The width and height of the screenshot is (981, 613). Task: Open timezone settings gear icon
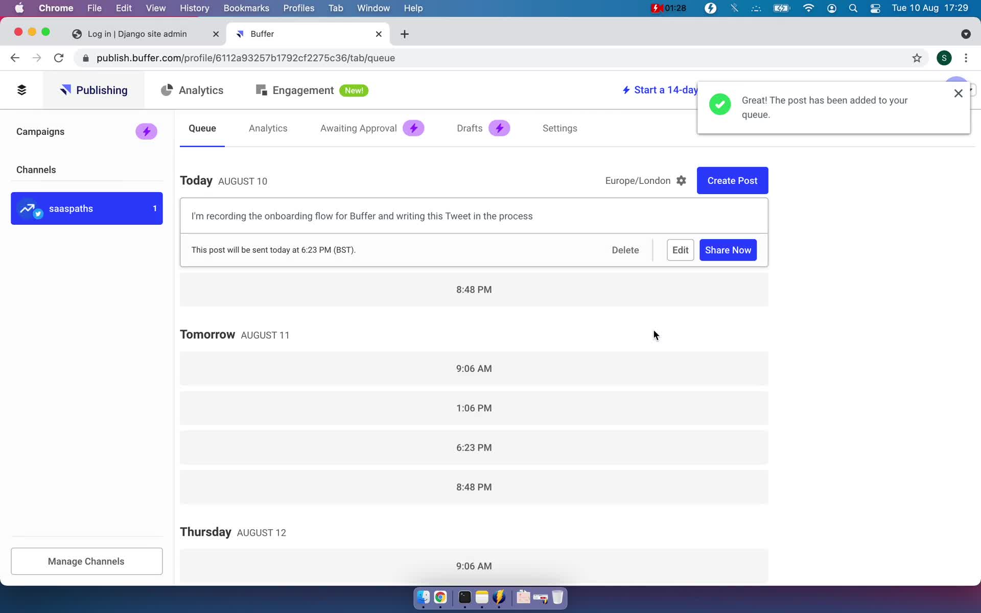click(681, 181)
